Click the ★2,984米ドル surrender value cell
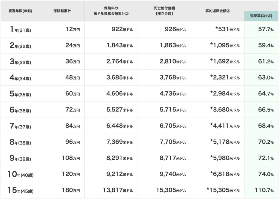This screenshot has width=279, height=199. click(225, 94)
